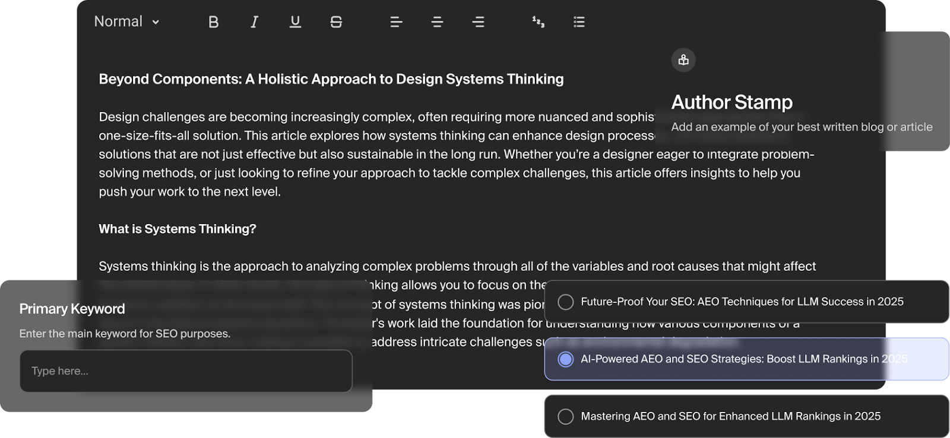The width and height of the screenshot is (950, 438).
Task: Click the Author Stamp icon
Action: (x=683, y=60)
